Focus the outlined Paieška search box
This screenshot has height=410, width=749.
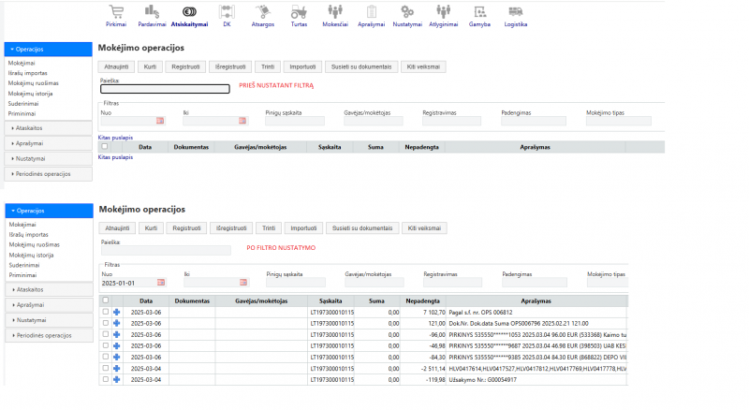(x=165, y=89)
